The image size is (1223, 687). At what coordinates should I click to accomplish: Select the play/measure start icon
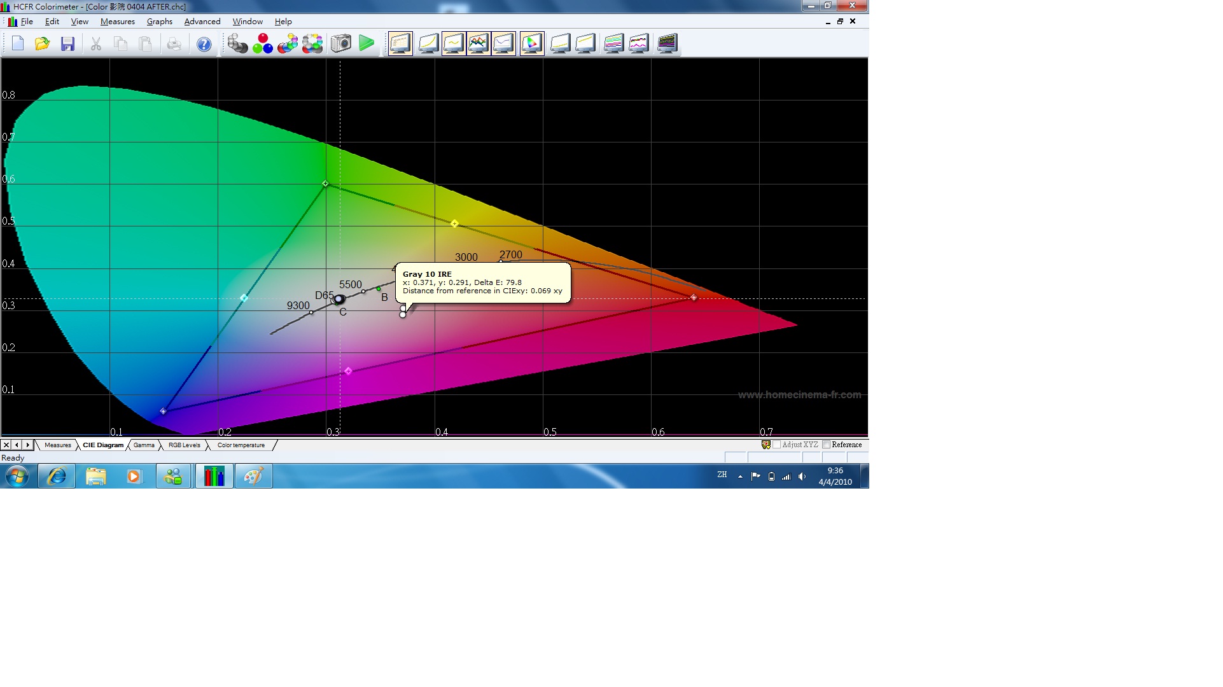tap(367, 44)
